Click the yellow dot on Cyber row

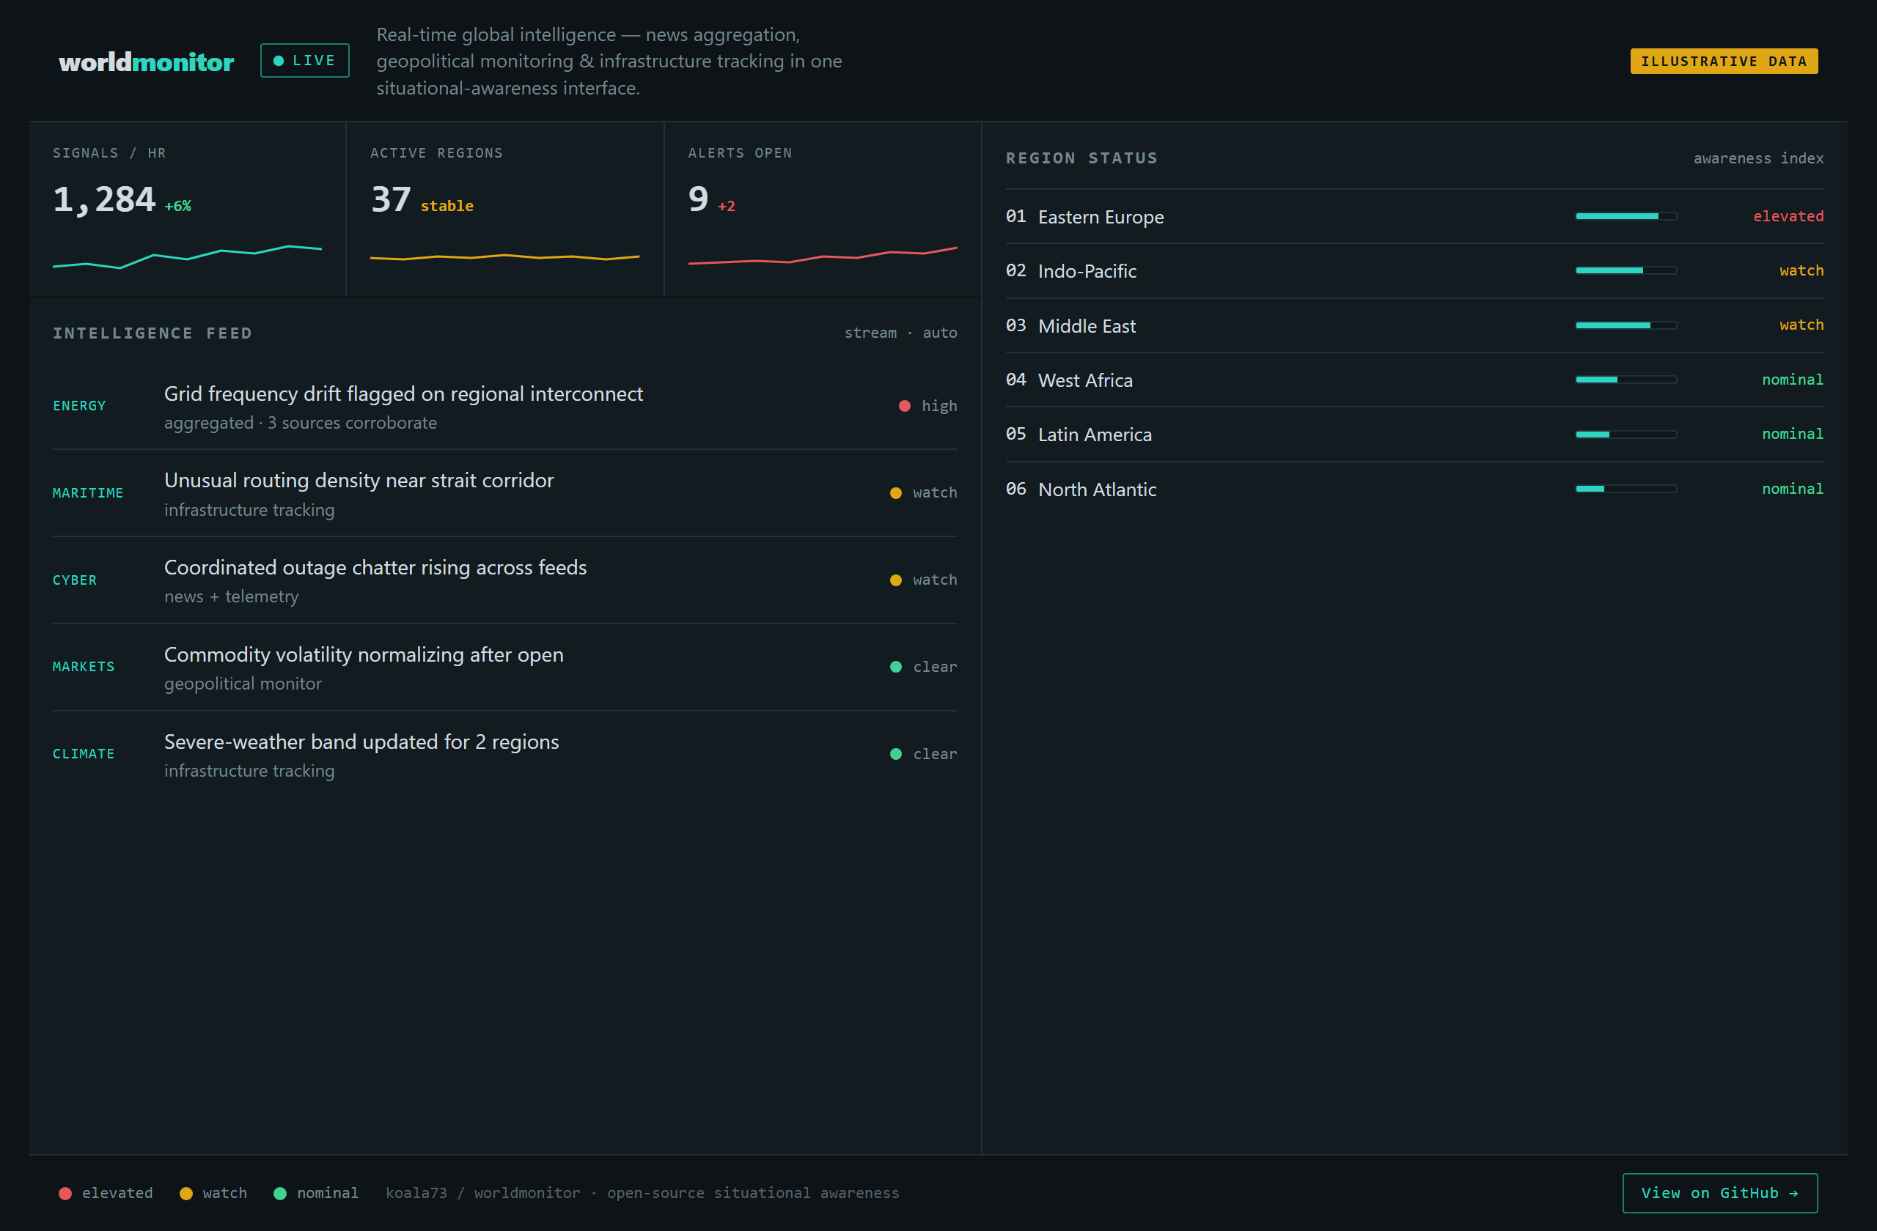pyautogui.click(x=896, y=580)
